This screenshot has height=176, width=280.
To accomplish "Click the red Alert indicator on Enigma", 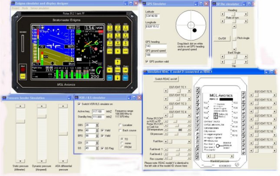I will click(23, 70).
